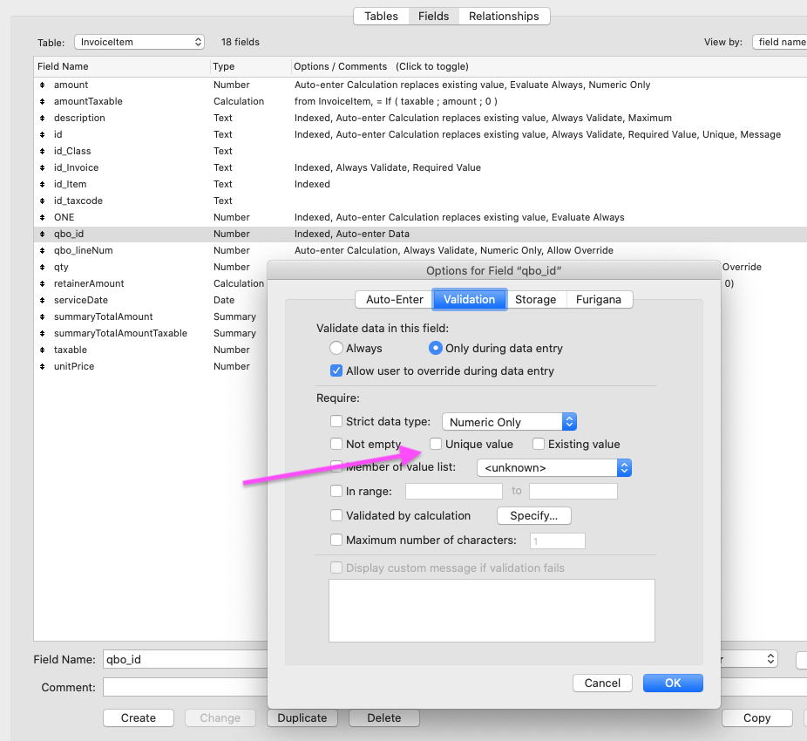Click the range end input field

[573, 492]
